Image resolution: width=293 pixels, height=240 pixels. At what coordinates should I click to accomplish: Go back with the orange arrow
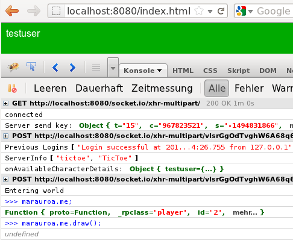click(x=12, y=11)
